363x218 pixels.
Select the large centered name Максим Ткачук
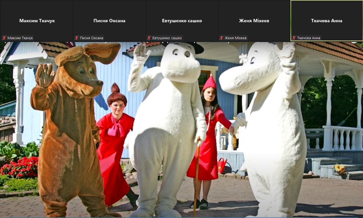(x=37, y=21)
